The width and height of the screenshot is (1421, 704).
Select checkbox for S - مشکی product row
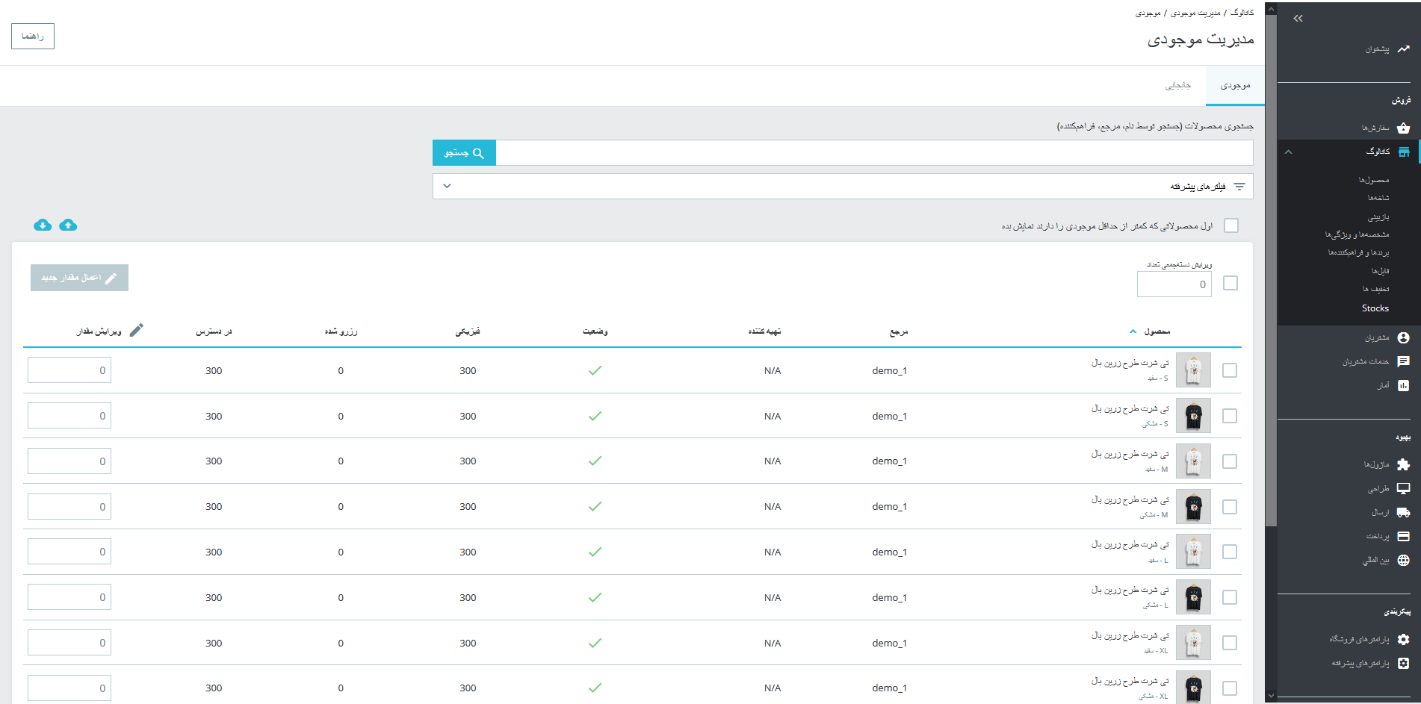[1230, 416]
